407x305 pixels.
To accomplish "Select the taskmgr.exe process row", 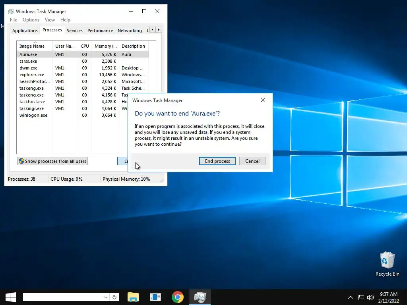I will [72, 108].
